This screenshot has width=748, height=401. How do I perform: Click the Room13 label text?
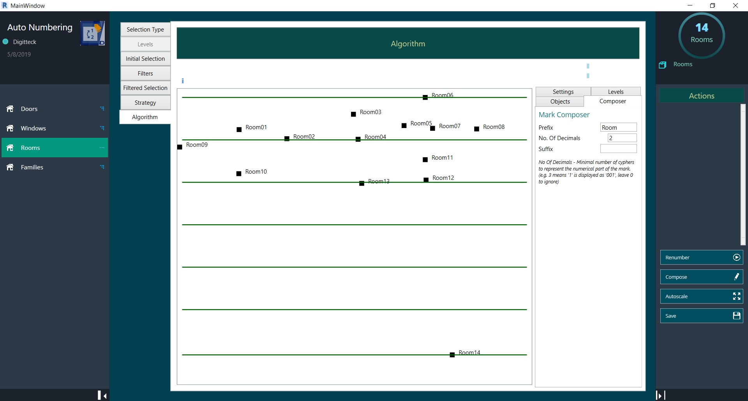379,181
